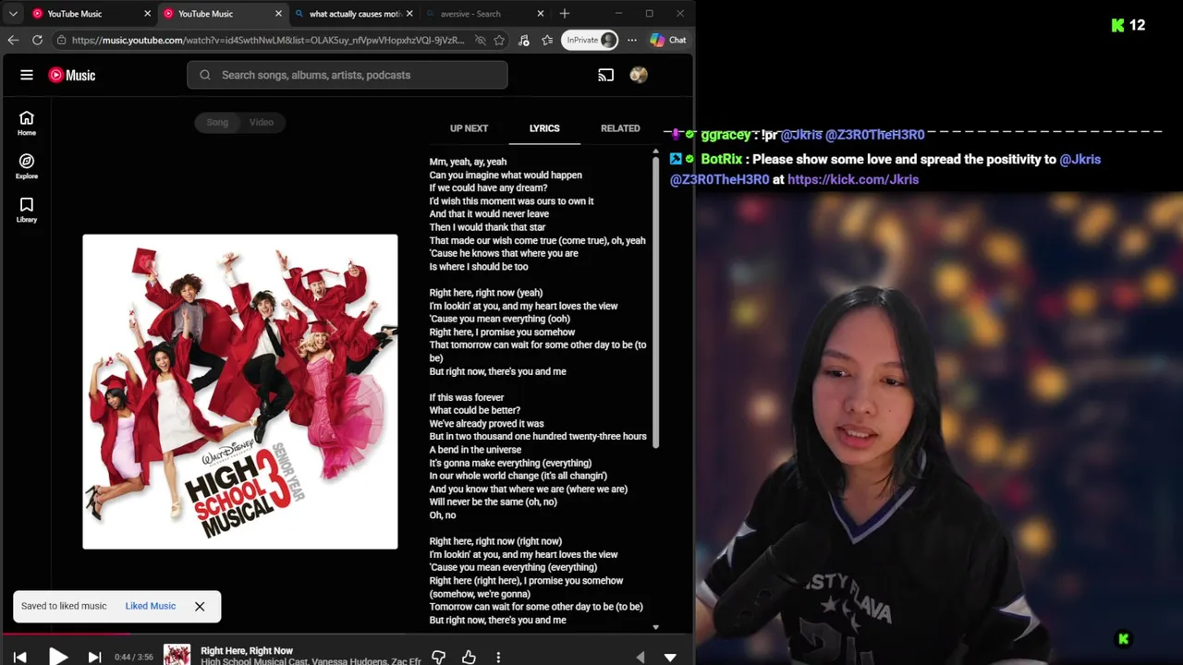Close the 'aversive - Search' tab
This screenshot has width=1183, height=665.
coord(541,14)
